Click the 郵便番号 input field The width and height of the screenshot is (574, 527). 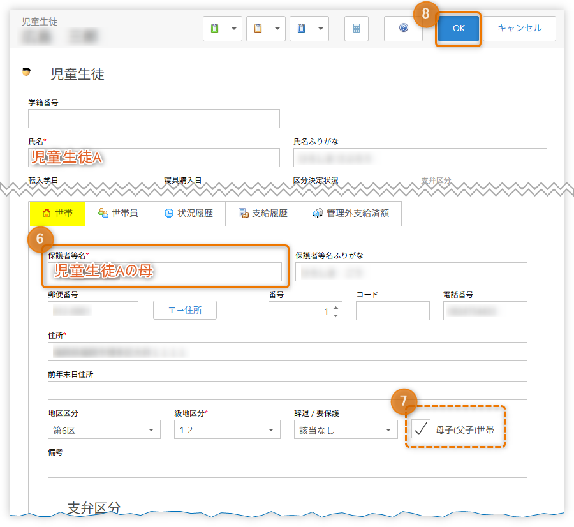(x=93, y=311)
